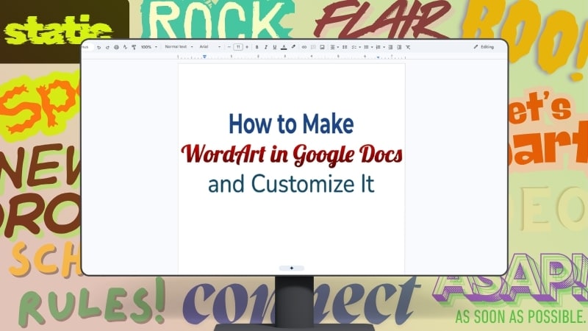Click the 'WordArt in Google Docs' red text
588x331 pixels.
tap(292, 154)
